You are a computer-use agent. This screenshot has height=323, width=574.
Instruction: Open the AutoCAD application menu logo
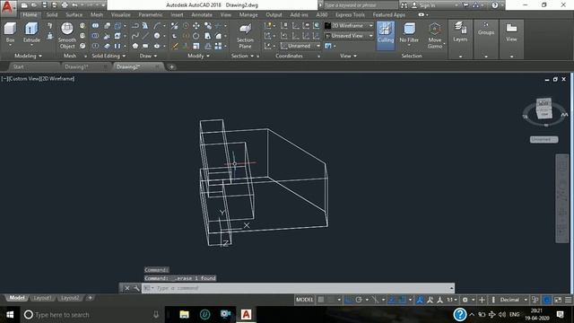(x=7, y=7)
